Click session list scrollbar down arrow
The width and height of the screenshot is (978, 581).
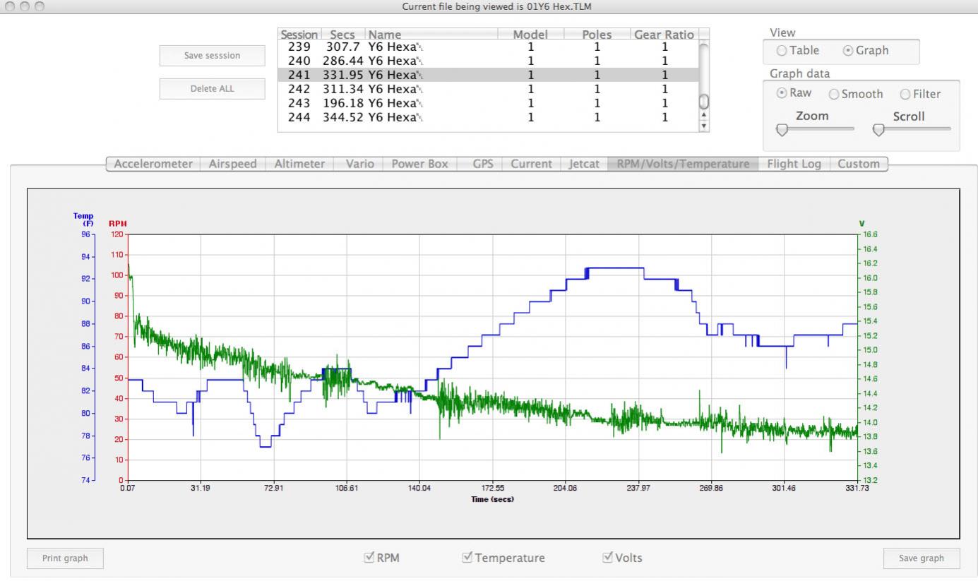click(702, 126)
